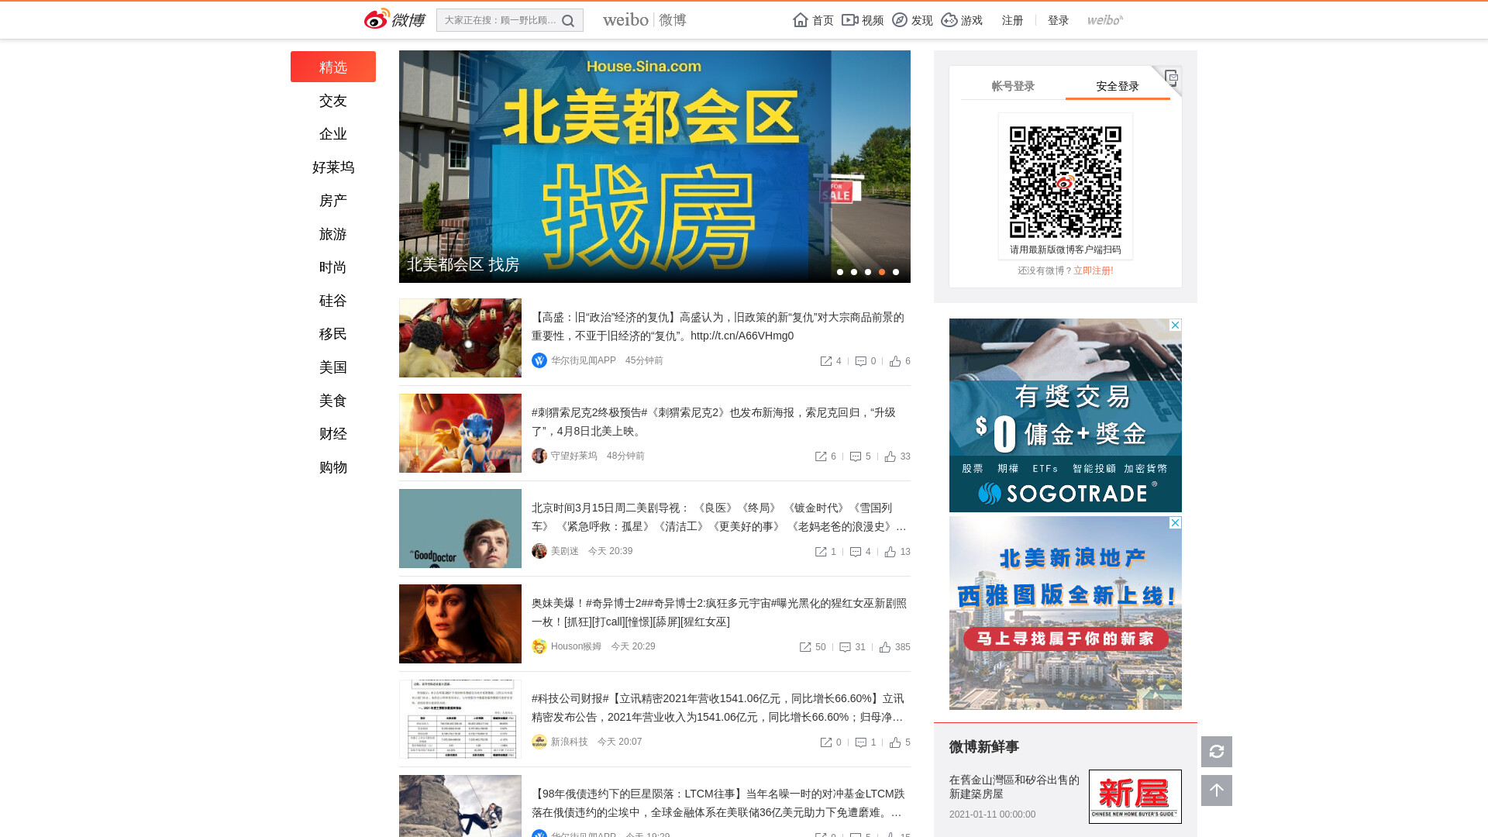Image resolution: width=1488 pixels, height=837 pixels.
Task: Close the SogoTrade ad
Action: click(x=1175, y=325)
